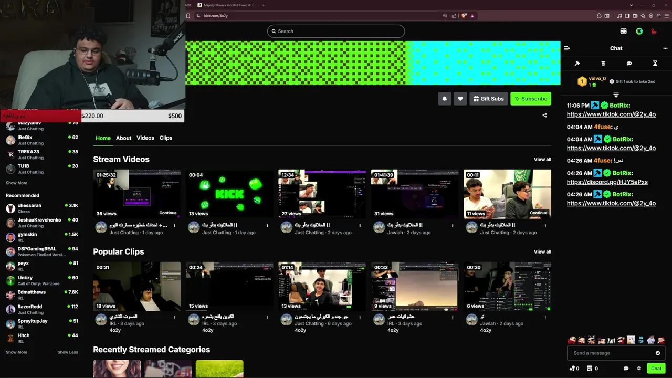Open TREKA23 channel in sidebar
Image resolution: width=672 pixels, height=378 pixels.
point(42,154)
